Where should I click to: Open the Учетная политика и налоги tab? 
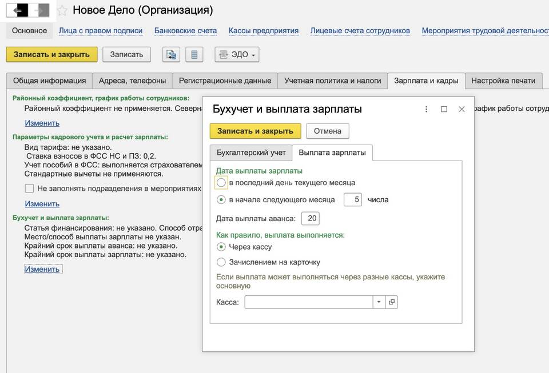click(332, 81)
